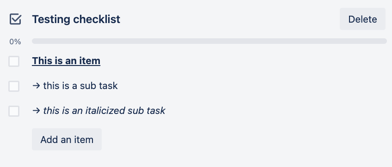Rename the 'Testing checklist' title

coord(76,19)
